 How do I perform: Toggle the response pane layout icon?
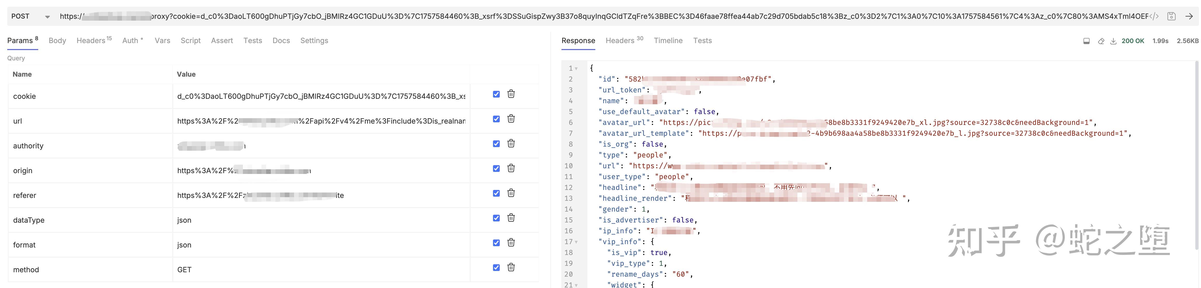1086,41
